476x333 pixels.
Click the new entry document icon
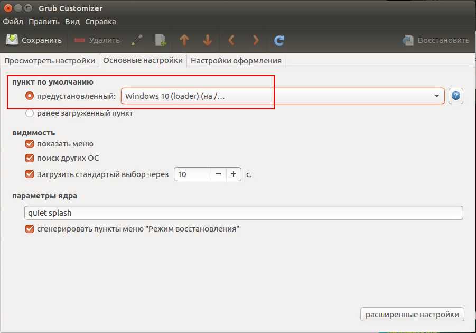[161, 40]
